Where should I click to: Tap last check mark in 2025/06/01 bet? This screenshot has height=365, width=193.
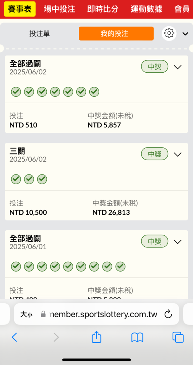[x=120, y=266]
